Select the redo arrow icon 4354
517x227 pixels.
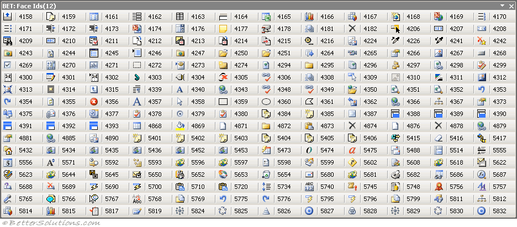7,102
